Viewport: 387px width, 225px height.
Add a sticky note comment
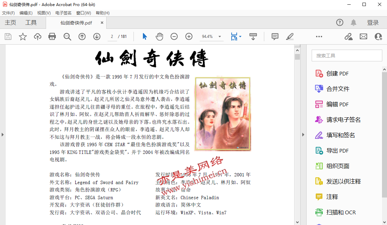click(275, 37)
